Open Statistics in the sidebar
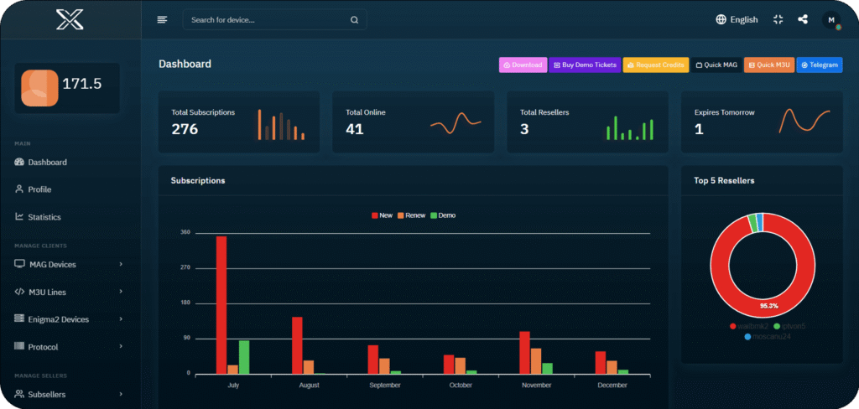 point(44,217)
